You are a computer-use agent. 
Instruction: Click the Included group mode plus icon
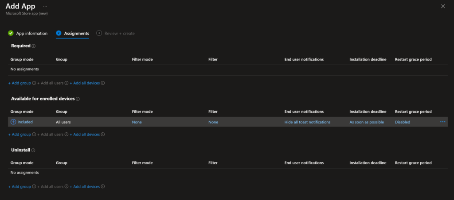(13, 122)
